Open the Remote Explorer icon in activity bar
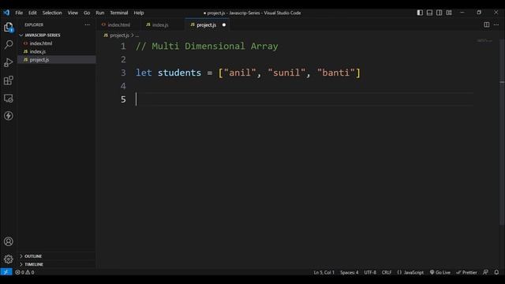 pos(9,98)
